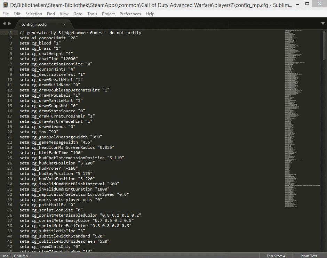
Task: Open the tab list dropdown arrow
Action: pos(323,24)
